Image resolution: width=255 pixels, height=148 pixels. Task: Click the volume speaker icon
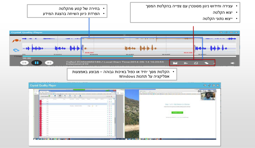tap(233, 63)
